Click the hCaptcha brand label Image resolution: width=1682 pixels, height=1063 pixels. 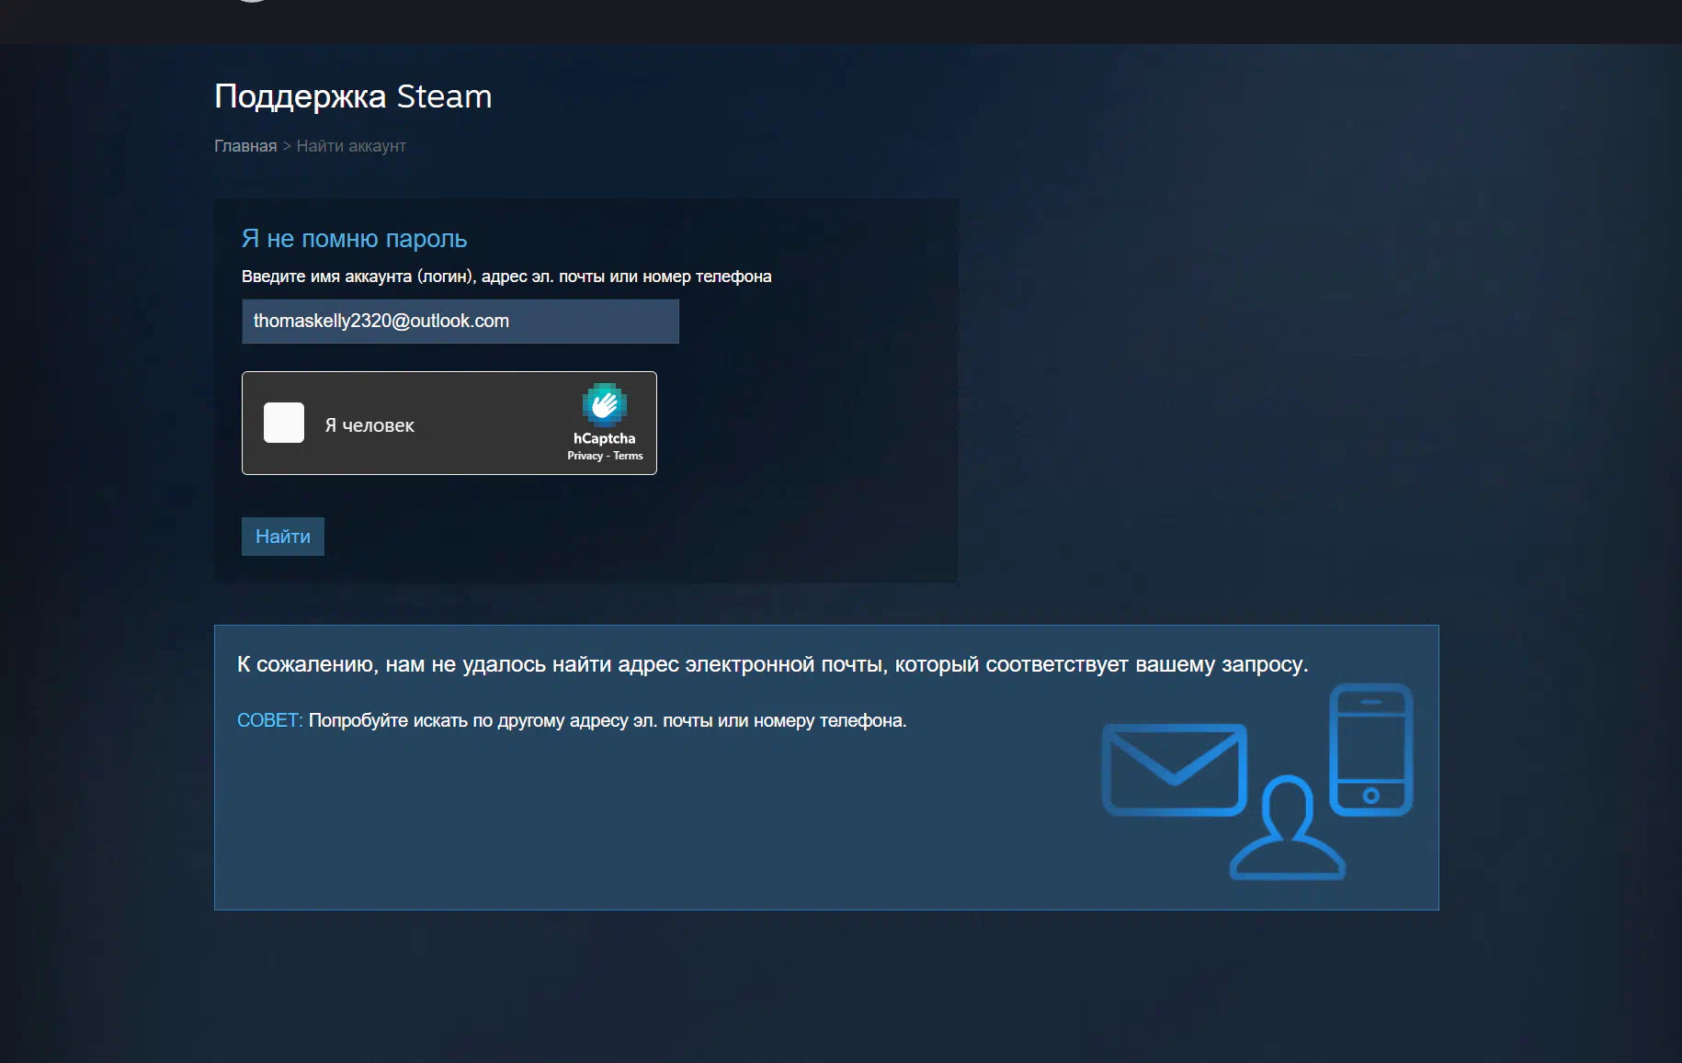click(604, 438)
